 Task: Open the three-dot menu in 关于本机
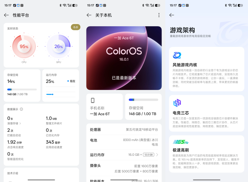pos(159,15)
